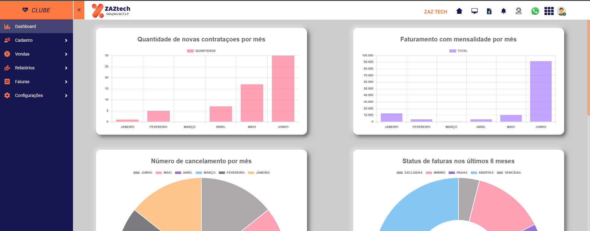Viewport: 590px width, 231px height.
Task: Toggle EXCLUIDAS legend in faturas status chart
Action: (409, 173)
